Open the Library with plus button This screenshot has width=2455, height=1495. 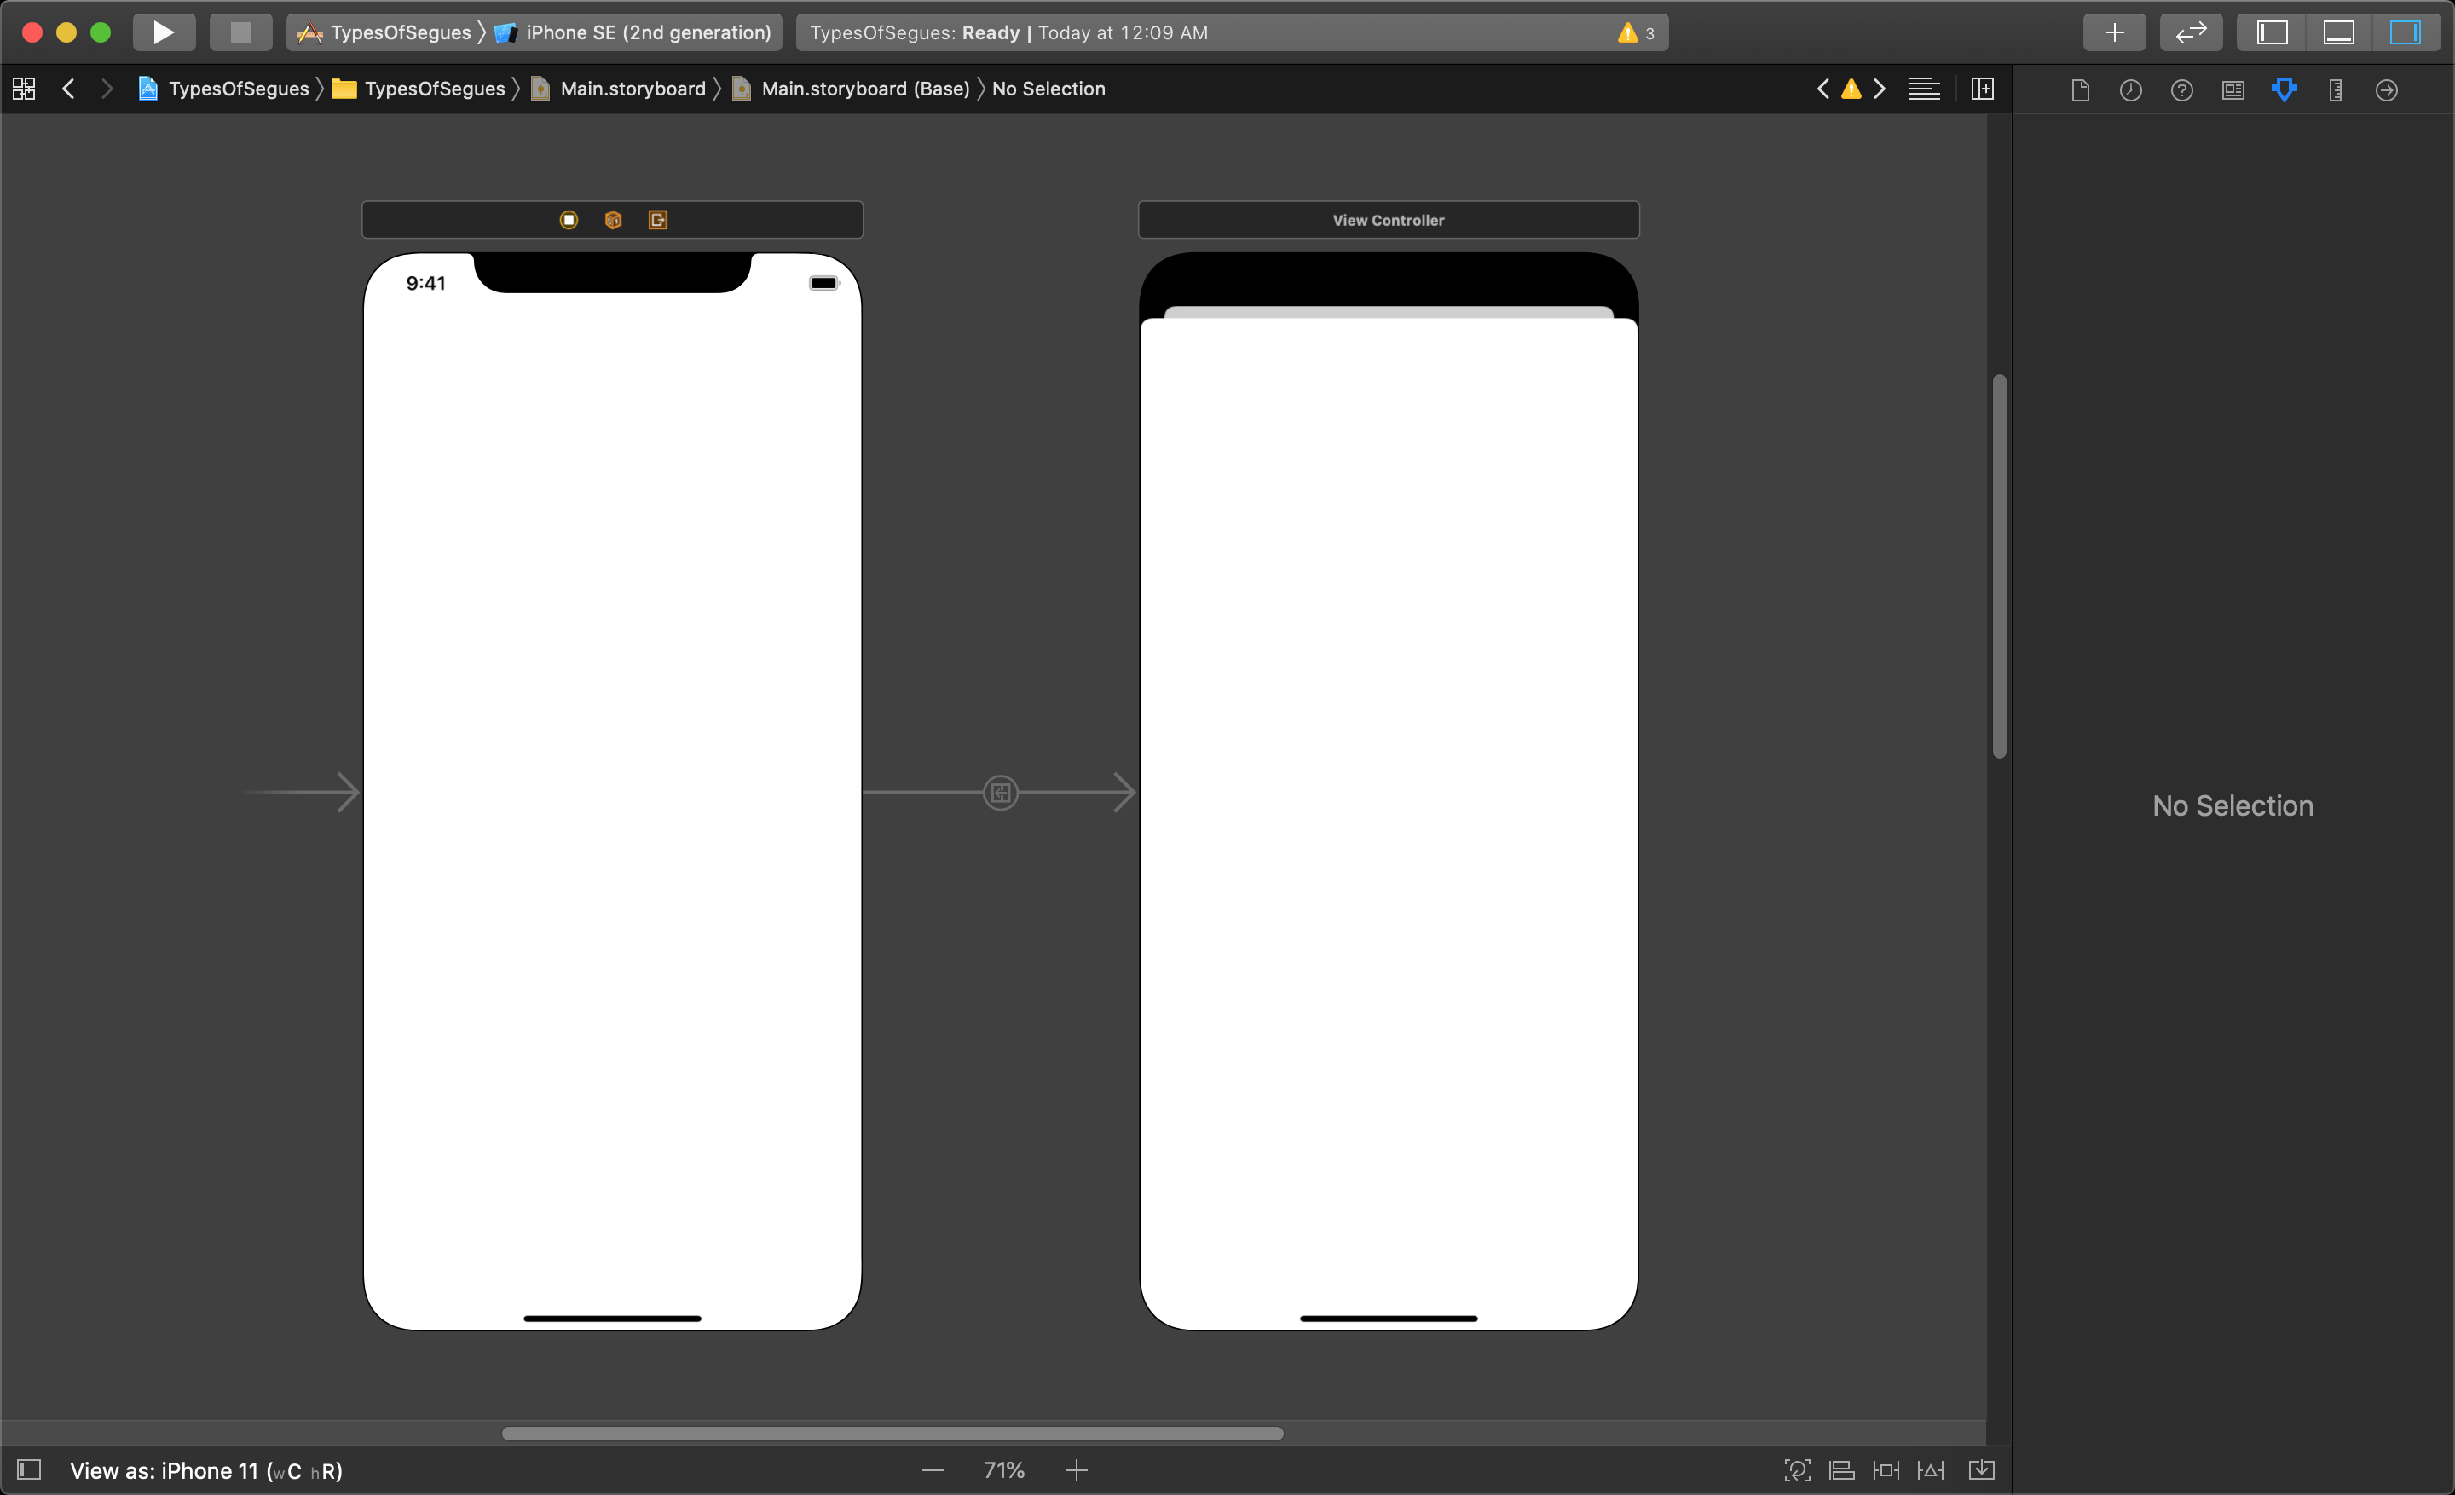coord(2113,32)
